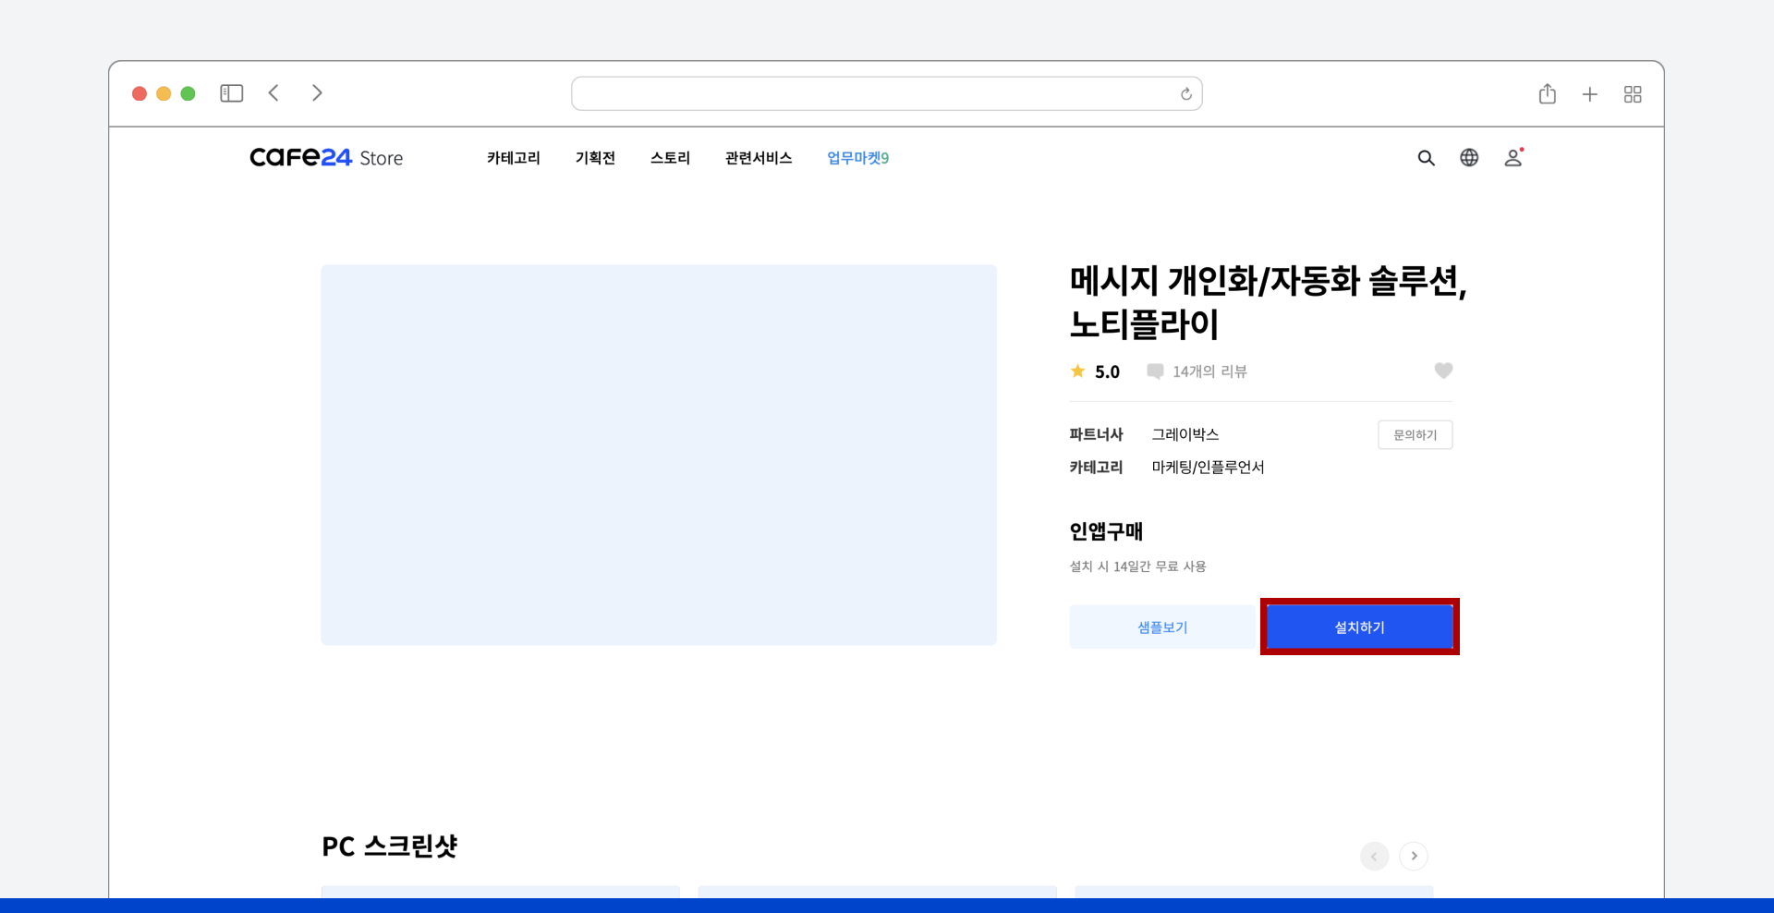1774x913 pixels.
Task: Click the 설치 시 14일간 무료 사용 text
Action: click(1137, 566)
